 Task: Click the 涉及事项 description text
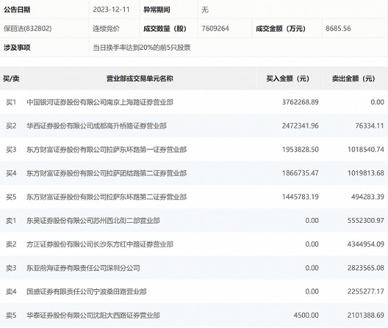coord(141,48)
